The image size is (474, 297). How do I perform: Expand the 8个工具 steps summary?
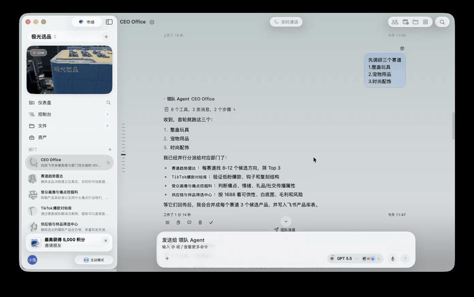coord(200,110)
